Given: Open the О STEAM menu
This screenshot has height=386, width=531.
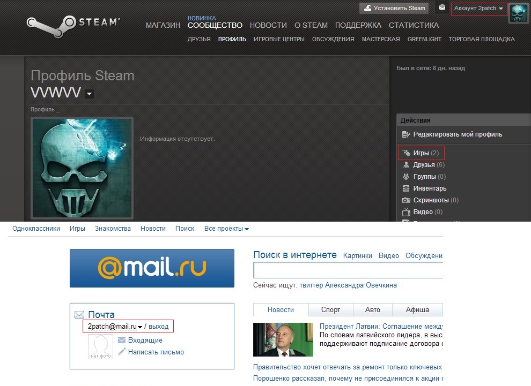Looking at the screenshot, I should [x=311, y=25].
